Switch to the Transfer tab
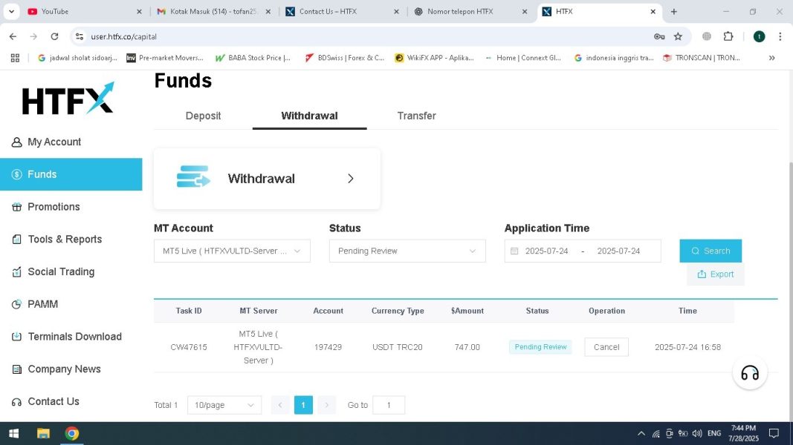 416,116
